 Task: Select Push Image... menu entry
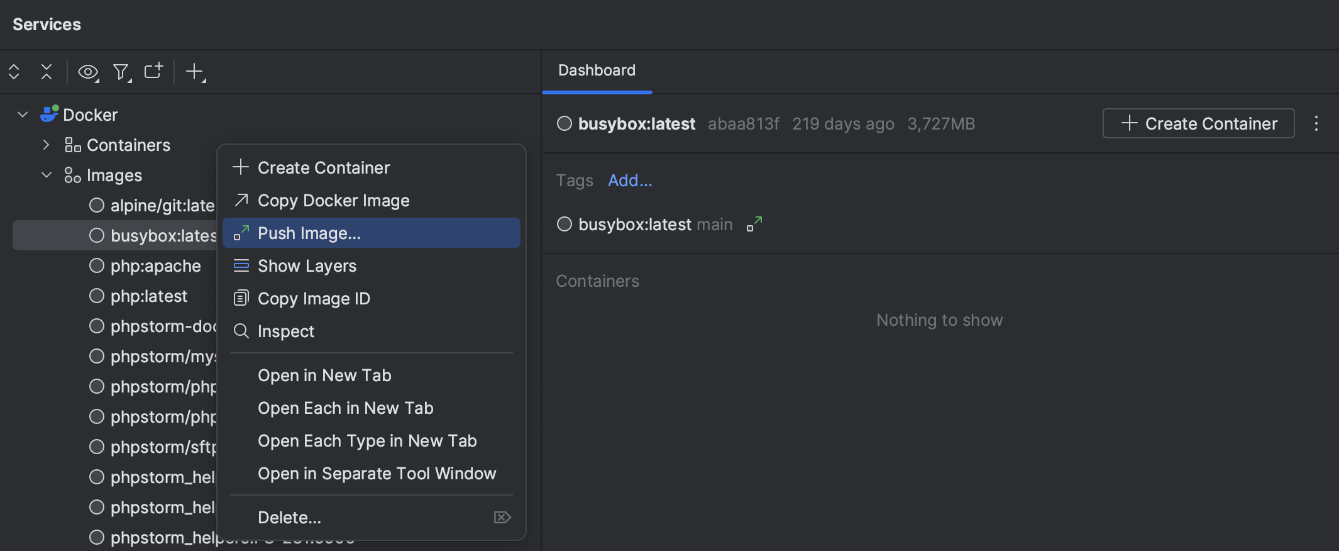372,233
